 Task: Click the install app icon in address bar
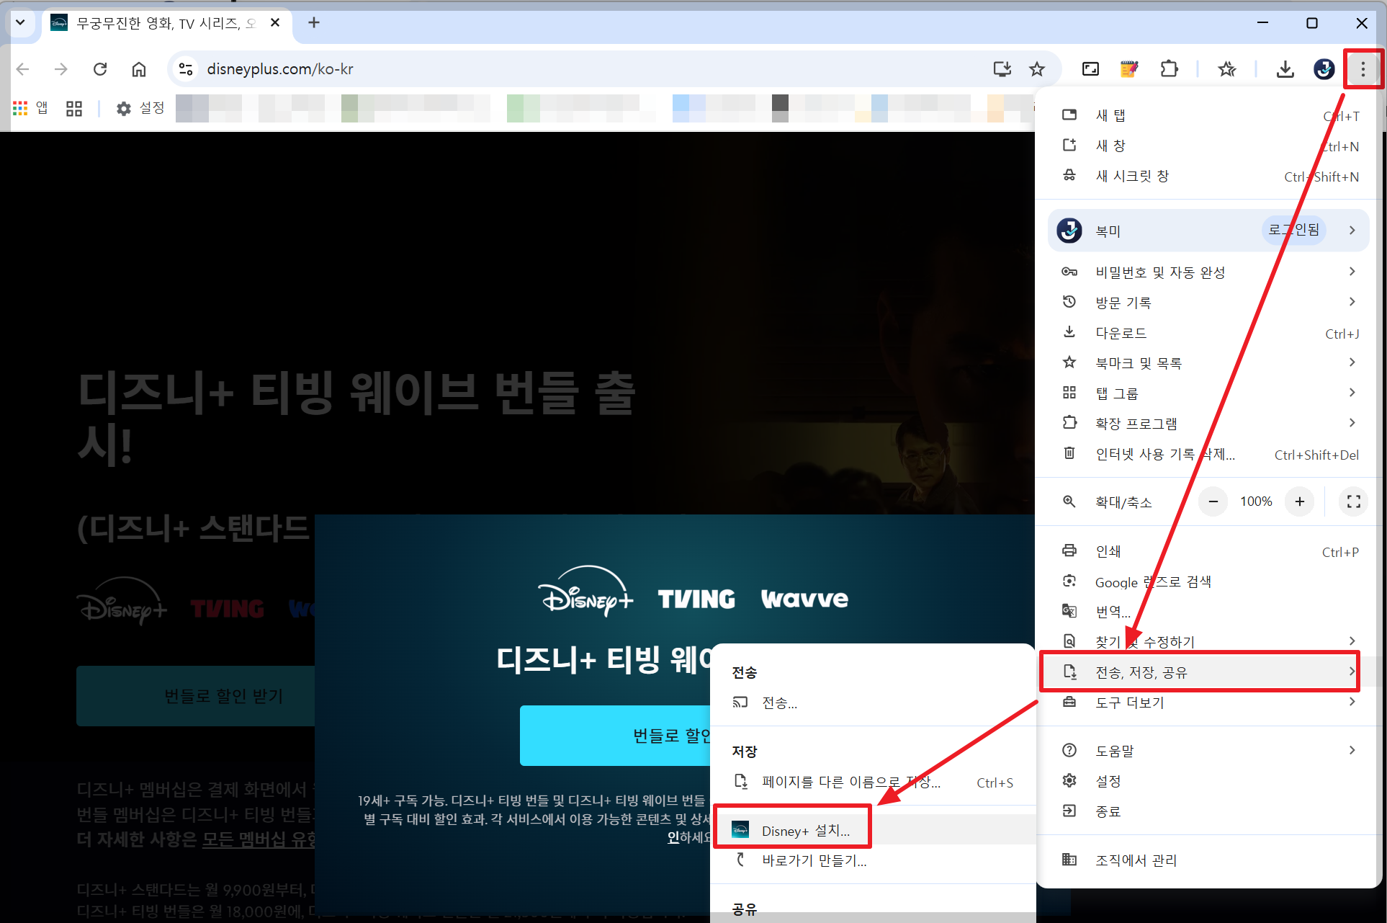click(1002, 69)
